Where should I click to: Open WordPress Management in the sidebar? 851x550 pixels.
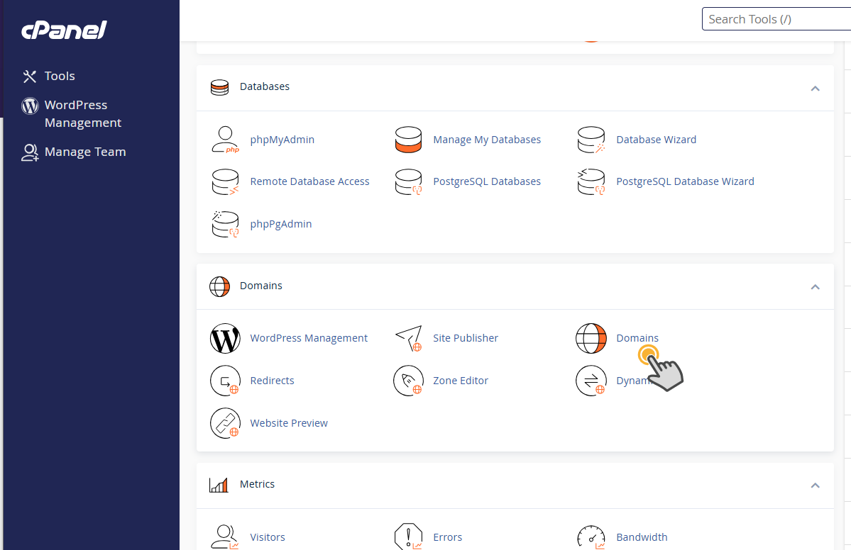[x=82, y=114]
